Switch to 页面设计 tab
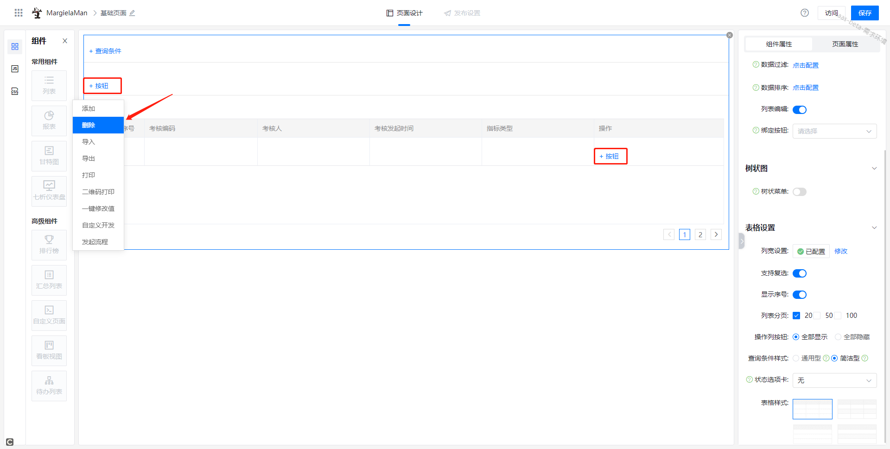 (x=404, y=13)
